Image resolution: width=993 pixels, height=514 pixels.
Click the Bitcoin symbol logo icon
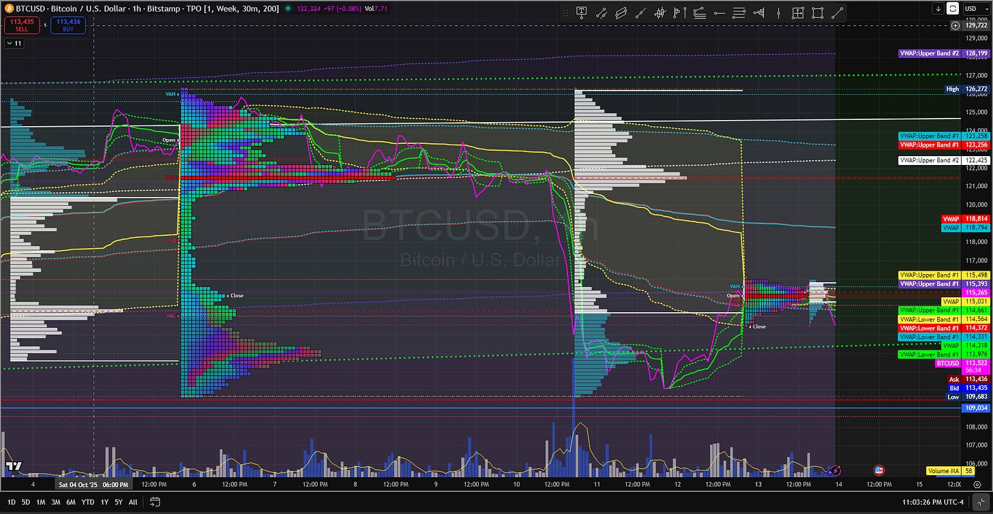click(9, 8)
